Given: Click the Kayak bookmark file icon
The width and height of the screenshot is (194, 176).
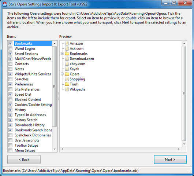Looking at the screenshot, I should click(x=67, y=69).
